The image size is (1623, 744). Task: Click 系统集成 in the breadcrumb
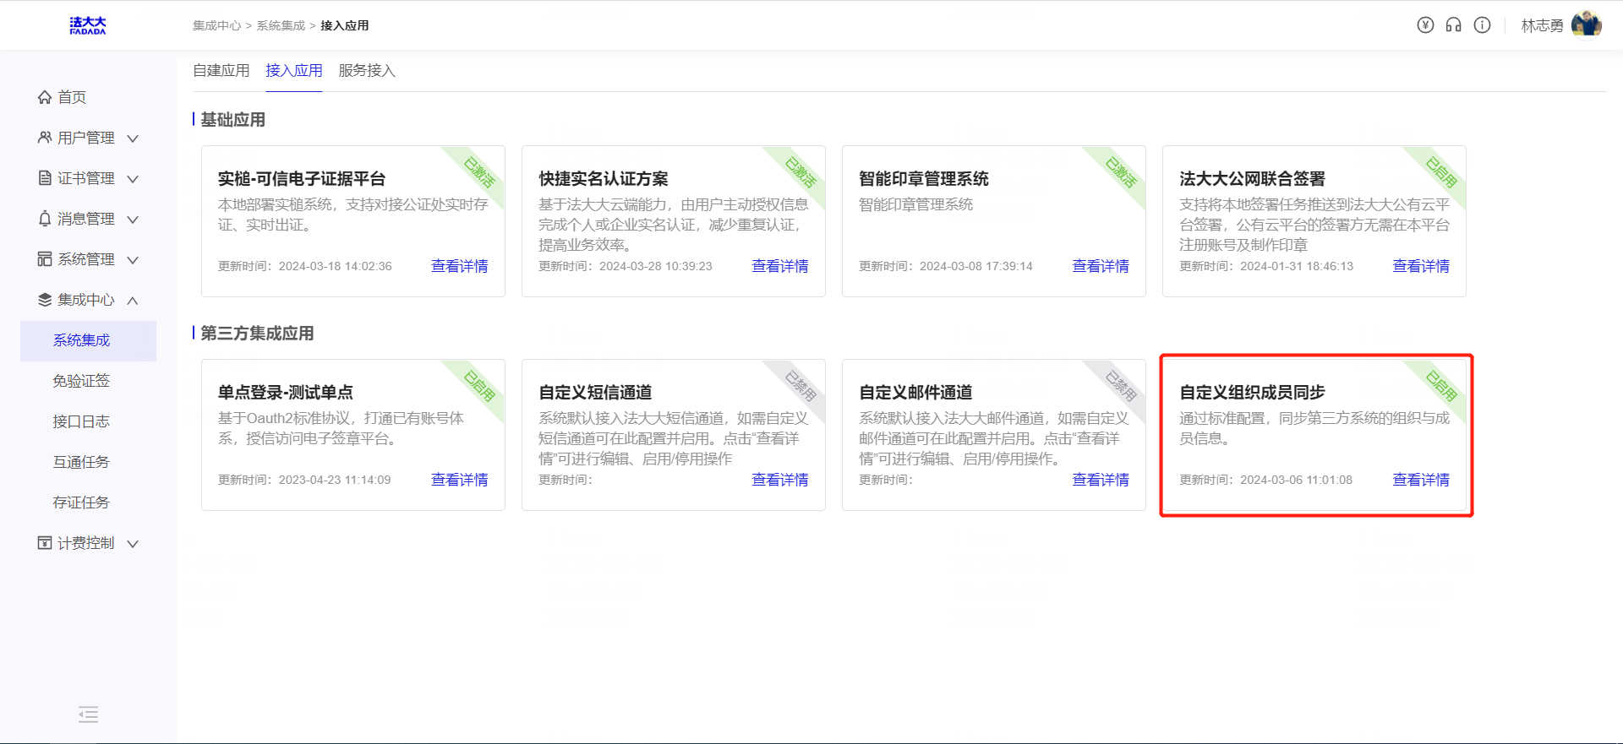[281, 26]
